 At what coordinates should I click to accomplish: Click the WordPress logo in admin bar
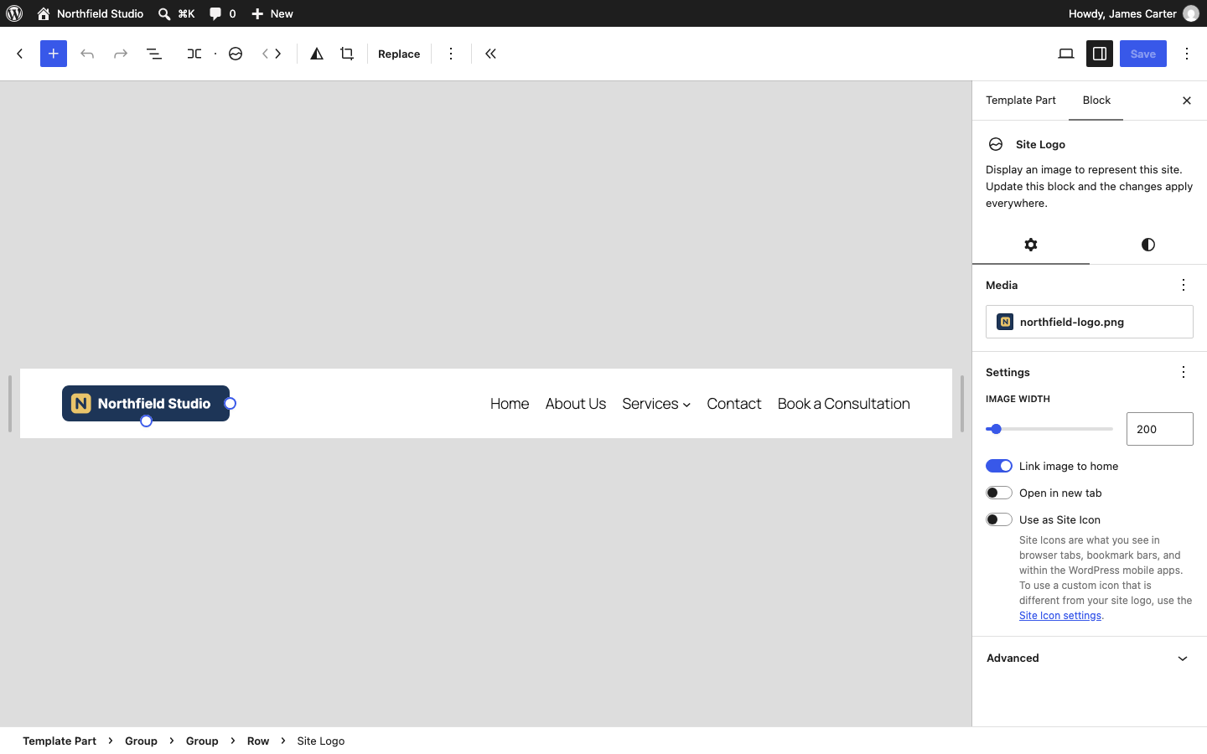point(14,13)
